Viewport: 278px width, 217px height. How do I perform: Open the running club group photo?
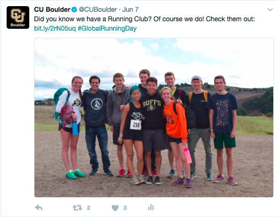pyautogui.click(x=154, y=117)
